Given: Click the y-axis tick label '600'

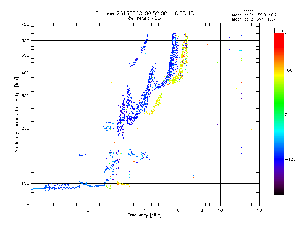Looking at the screenshot, I should point(25,41).
